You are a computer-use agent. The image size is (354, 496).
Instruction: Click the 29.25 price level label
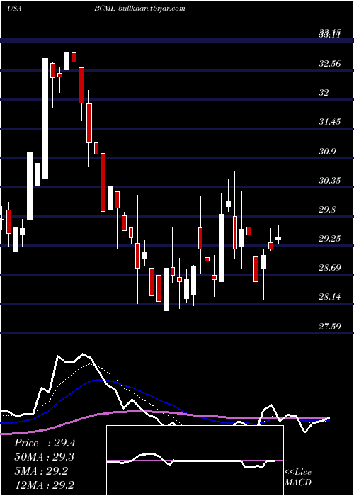(330, 239)
